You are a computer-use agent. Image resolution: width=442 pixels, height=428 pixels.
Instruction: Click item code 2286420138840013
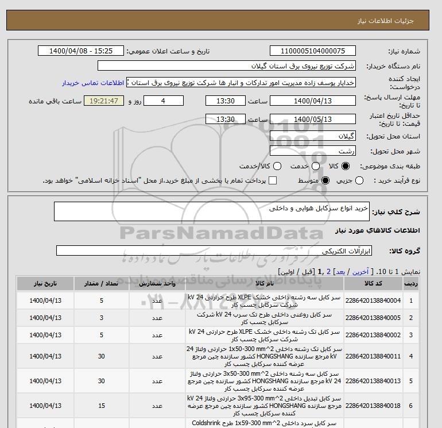click(x=373, y=381)
